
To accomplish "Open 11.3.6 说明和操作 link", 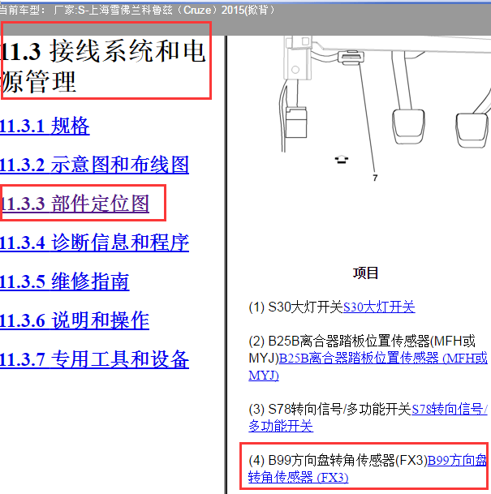I will pos(75,320).
